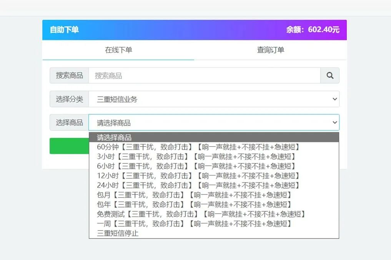Choose the 三重短信停止 option
This screenshot has width=391, height=260.
point(214,233)
